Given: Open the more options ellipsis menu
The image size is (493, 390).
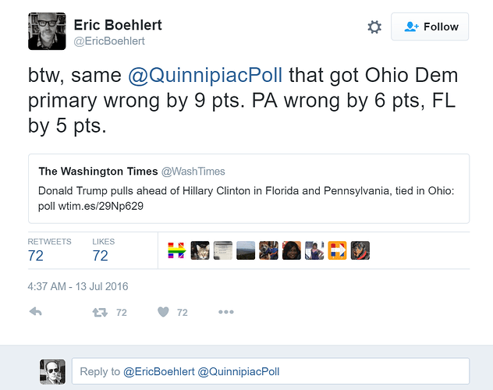Looking at the screenshot, I should pyautogui.click(x=226, y=312).
